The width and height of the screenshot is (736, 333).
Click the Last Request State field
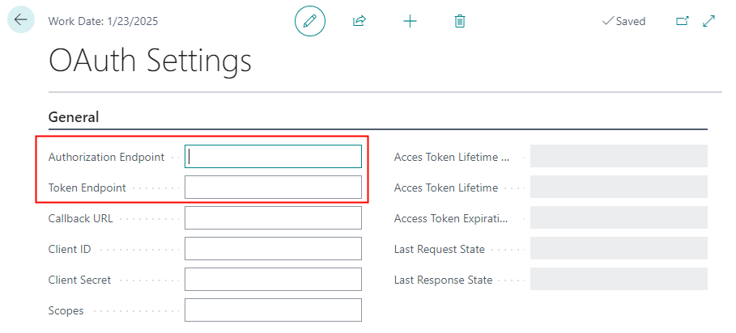(619, 249)
